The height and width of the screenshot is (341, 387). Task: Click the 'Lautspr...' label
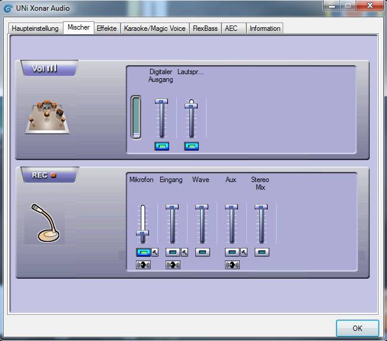(x=191, y=72)
